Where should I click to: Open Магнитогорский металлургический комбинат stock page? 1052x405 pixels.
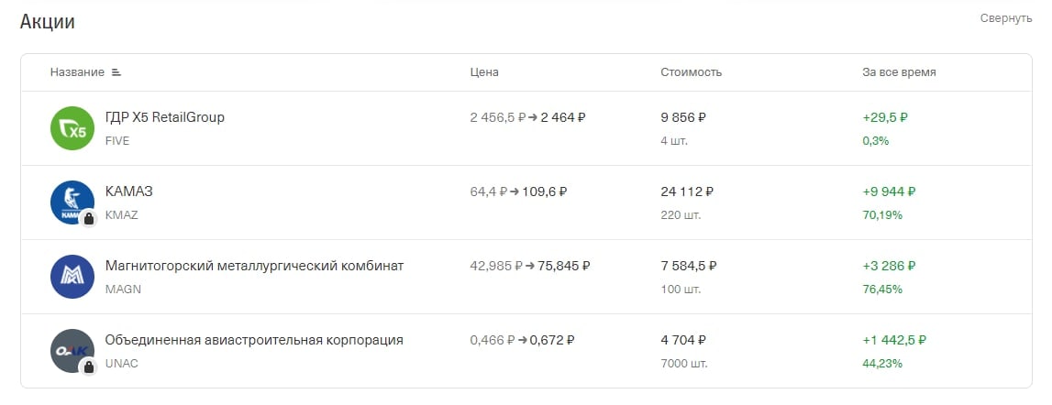click(254, 267)
